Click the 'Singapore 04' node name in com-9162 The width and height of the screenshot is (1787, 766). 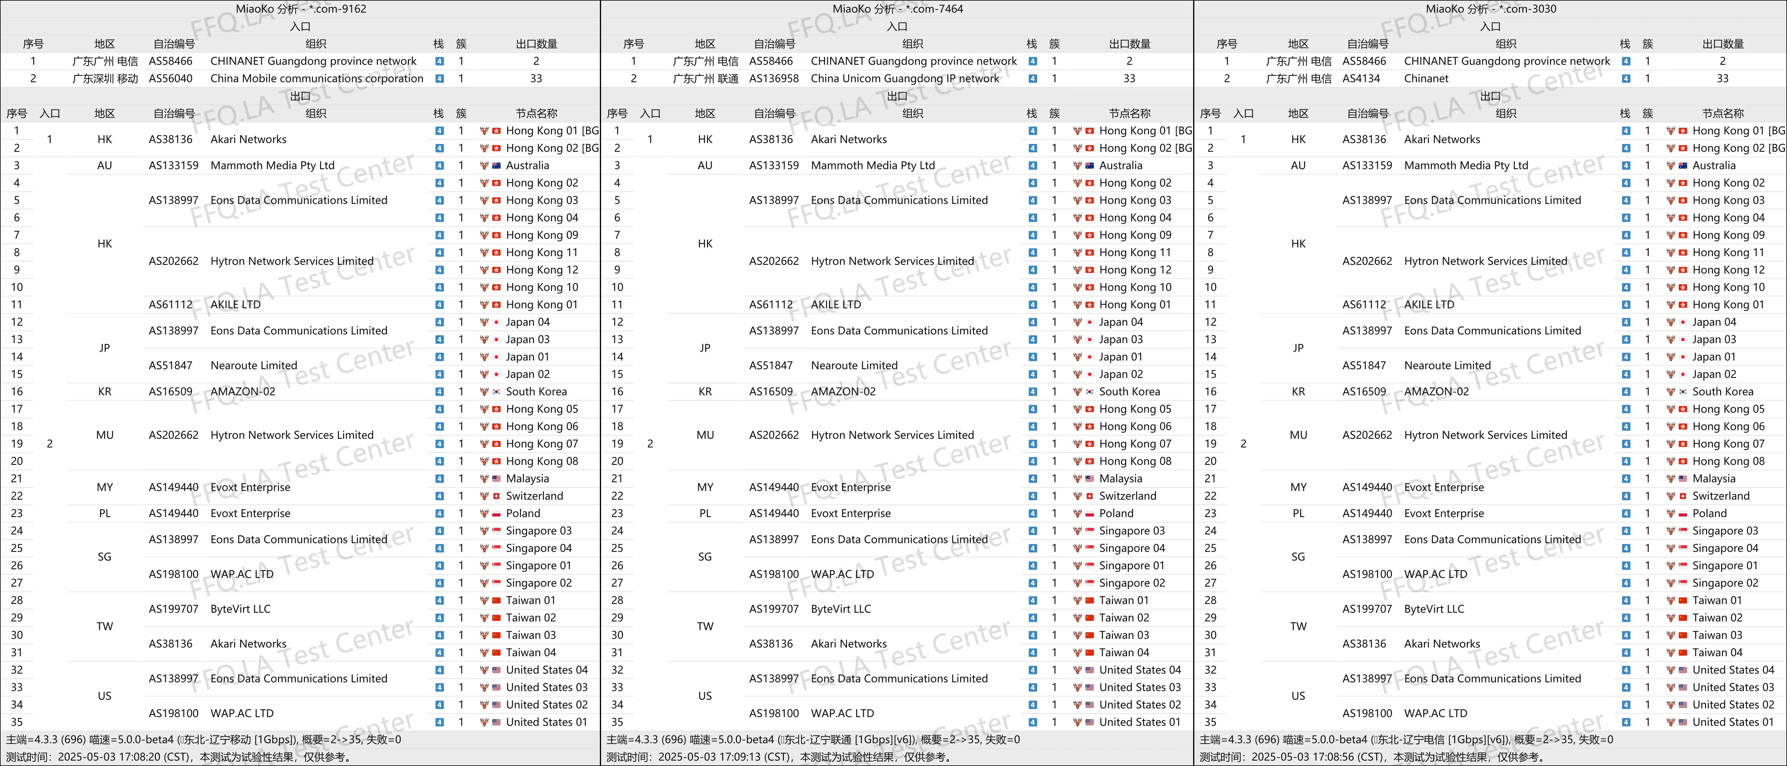(539, 548)
